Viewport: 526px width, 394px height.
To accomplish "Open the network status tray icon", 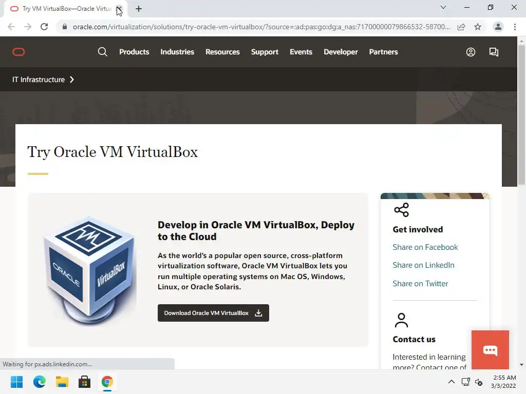I will (465, 382).
